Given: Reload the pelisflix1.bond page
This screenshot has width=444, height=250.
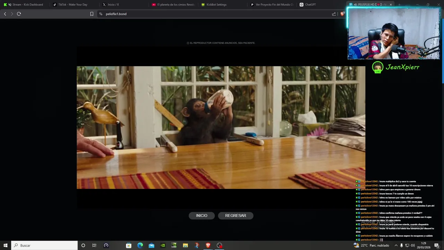Looking at the screenshot, I should [x=19, y=14].
